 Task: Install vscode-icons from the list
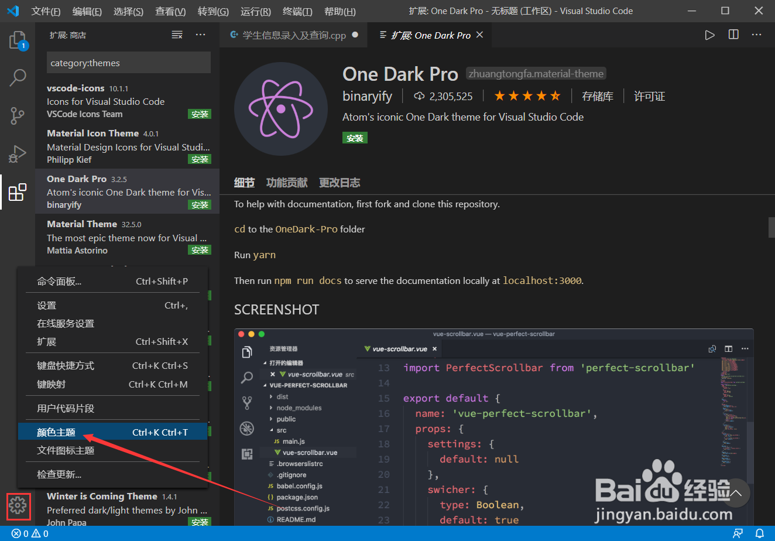(x=200, y=114)
